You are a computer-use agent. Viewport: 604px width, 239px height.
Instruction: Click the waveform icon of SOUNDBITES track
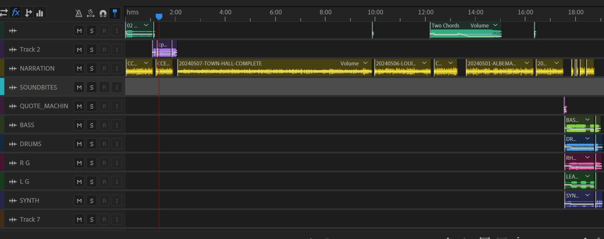13,88
